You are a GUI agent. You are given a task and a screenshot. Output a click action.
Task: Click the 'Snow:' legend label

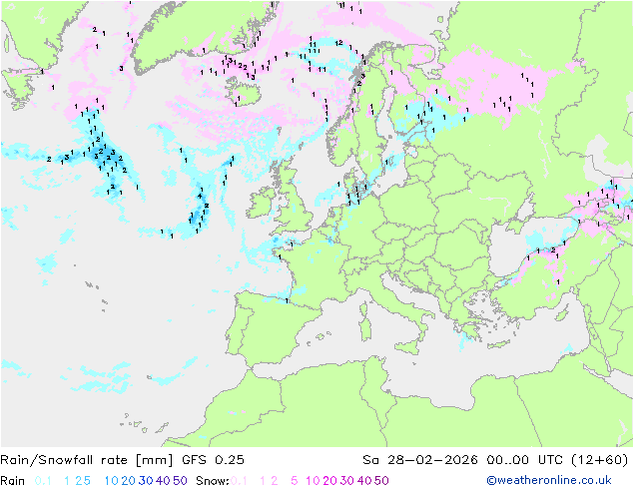point(213,481)
